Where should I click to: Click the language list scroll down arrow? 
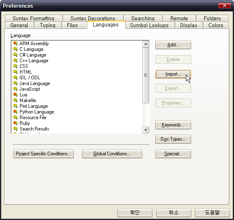click(146, 130)
